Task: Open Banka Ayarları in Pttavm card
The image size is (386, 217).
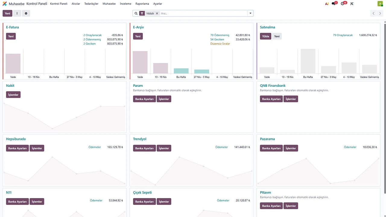Action: click(x=271, y=206)
